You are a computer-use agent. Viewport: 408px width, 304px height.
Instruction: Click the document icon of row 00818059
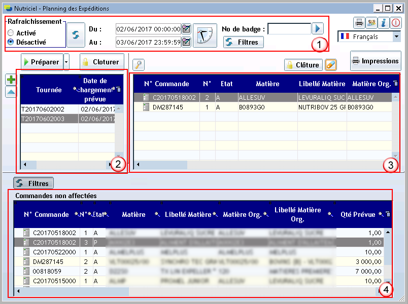(26, 271)
